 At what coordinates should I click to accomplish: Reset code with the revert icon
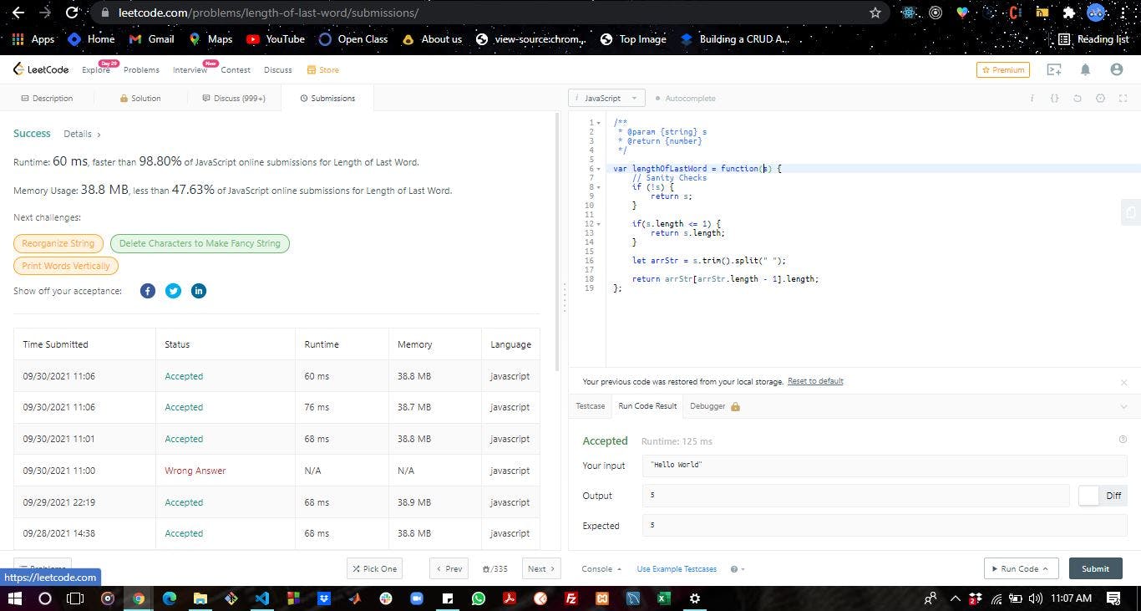(1078, 99)
